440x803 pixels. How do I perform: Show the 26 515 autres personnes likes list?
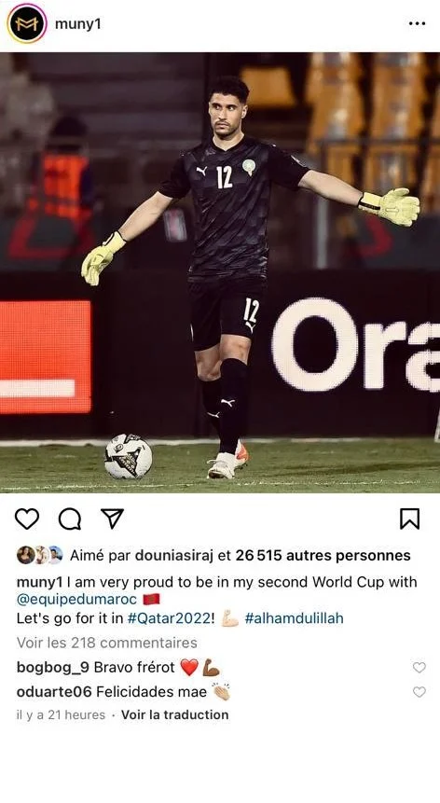pyautogui.click(x=323, y=556)
